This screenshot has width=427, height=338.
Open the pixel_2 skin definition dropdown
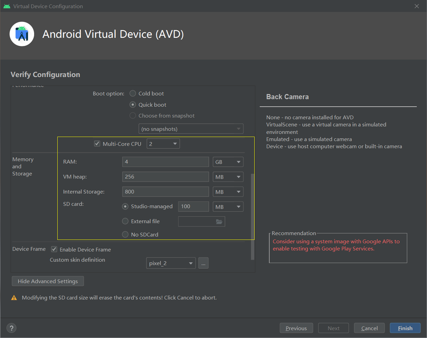[x=171, y=263]
